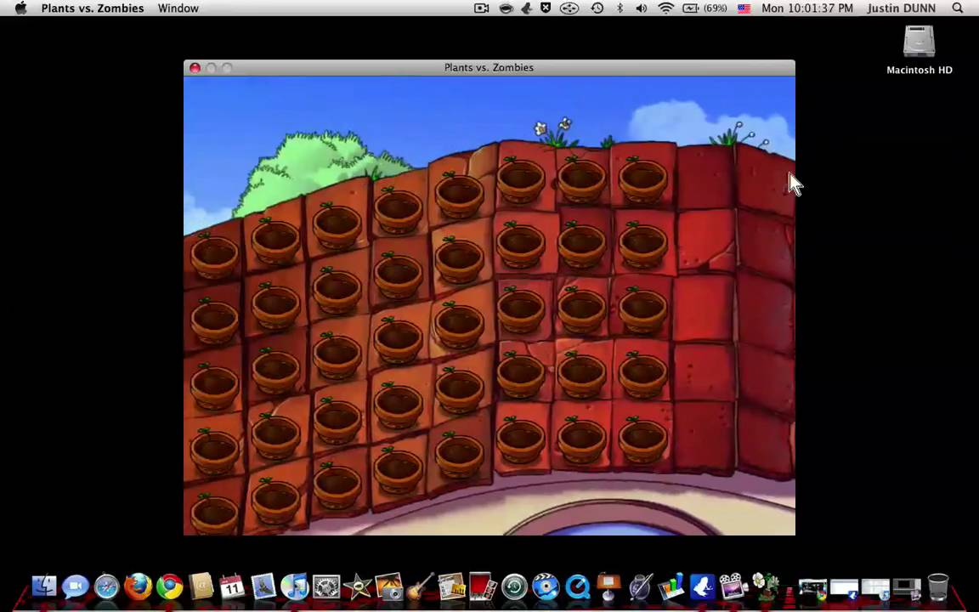
Task: Click the battery 69% status icon
Action: coord(705,8)
